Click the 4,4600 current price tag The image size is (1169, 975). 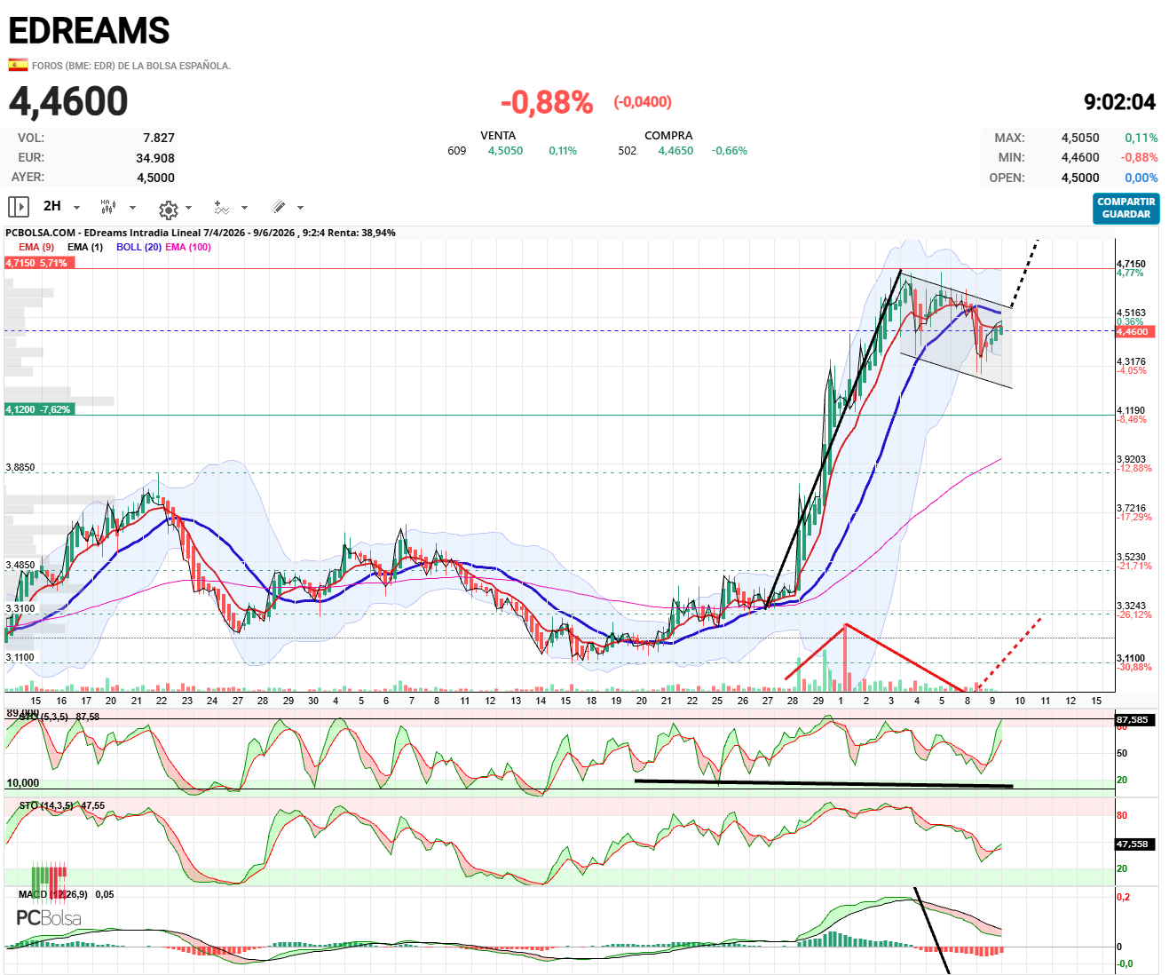(1133, 331)
